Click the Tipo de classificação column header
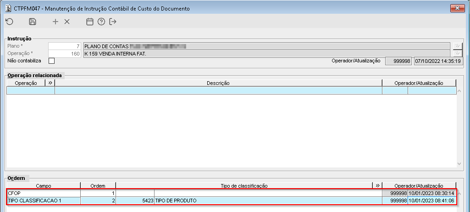Image resolution: width=470 pixels, height=212 pixels. point(244,185)
